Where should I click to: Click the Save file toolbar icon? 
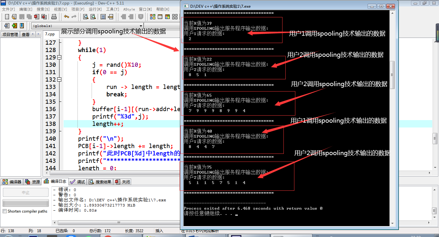pyautogui.click(x=22, y=17)
